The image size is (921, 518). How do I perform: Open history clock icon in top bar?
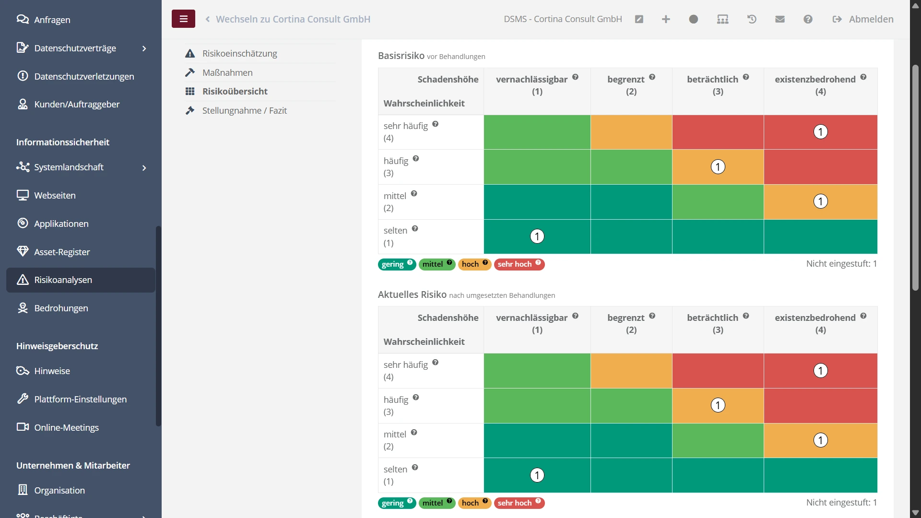coord(752,19)
